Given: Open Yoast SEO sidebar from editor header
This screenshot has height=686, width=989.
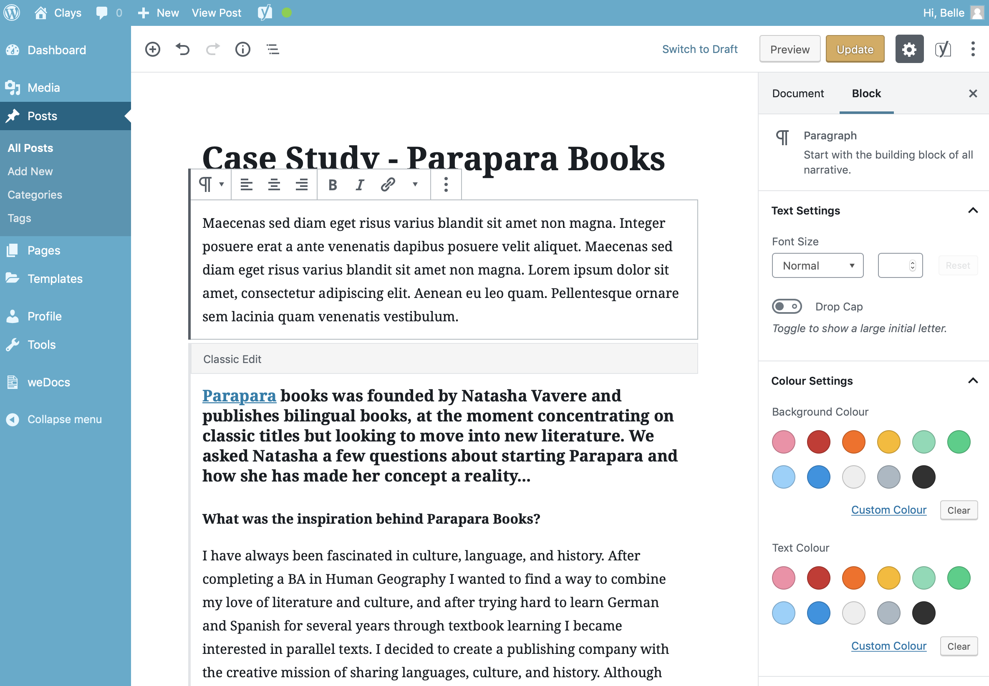Looking at the screenshot, I should point(943,49).
